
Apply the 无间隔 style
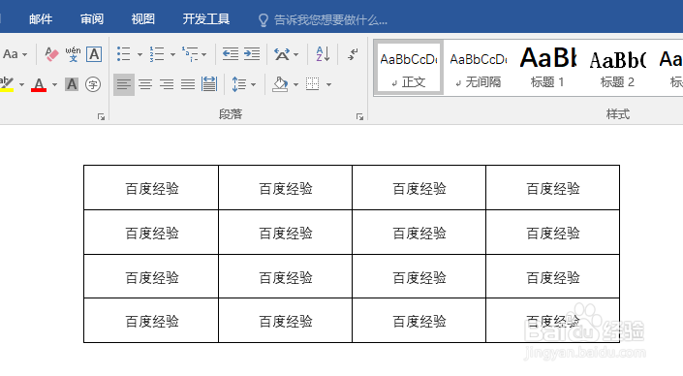[479, 68]
